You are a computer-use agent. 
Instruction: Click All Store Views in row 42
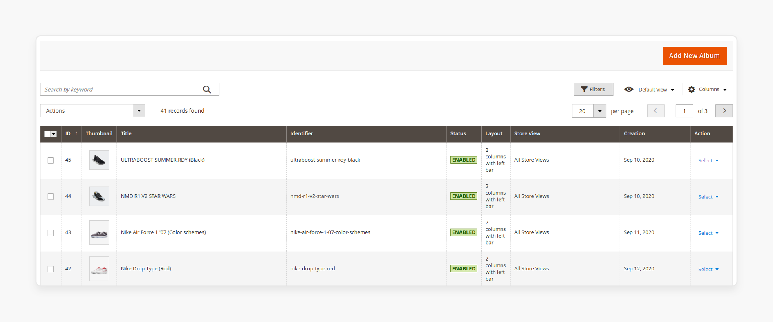(x=532, y=269)
